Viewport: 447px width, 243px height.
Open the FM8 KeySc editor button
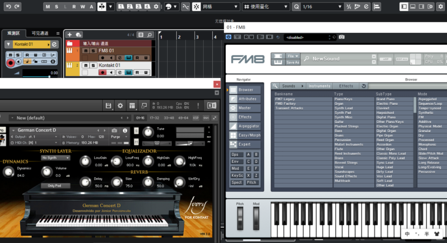tap(237, 176)
